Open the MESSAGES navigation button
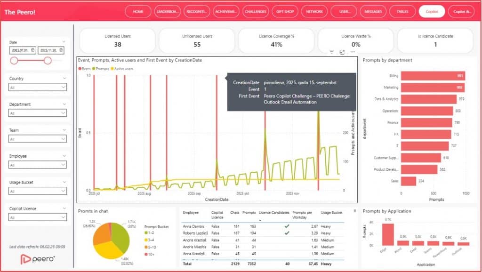Viewport: 482px width, 272px height. coord(373,11)
